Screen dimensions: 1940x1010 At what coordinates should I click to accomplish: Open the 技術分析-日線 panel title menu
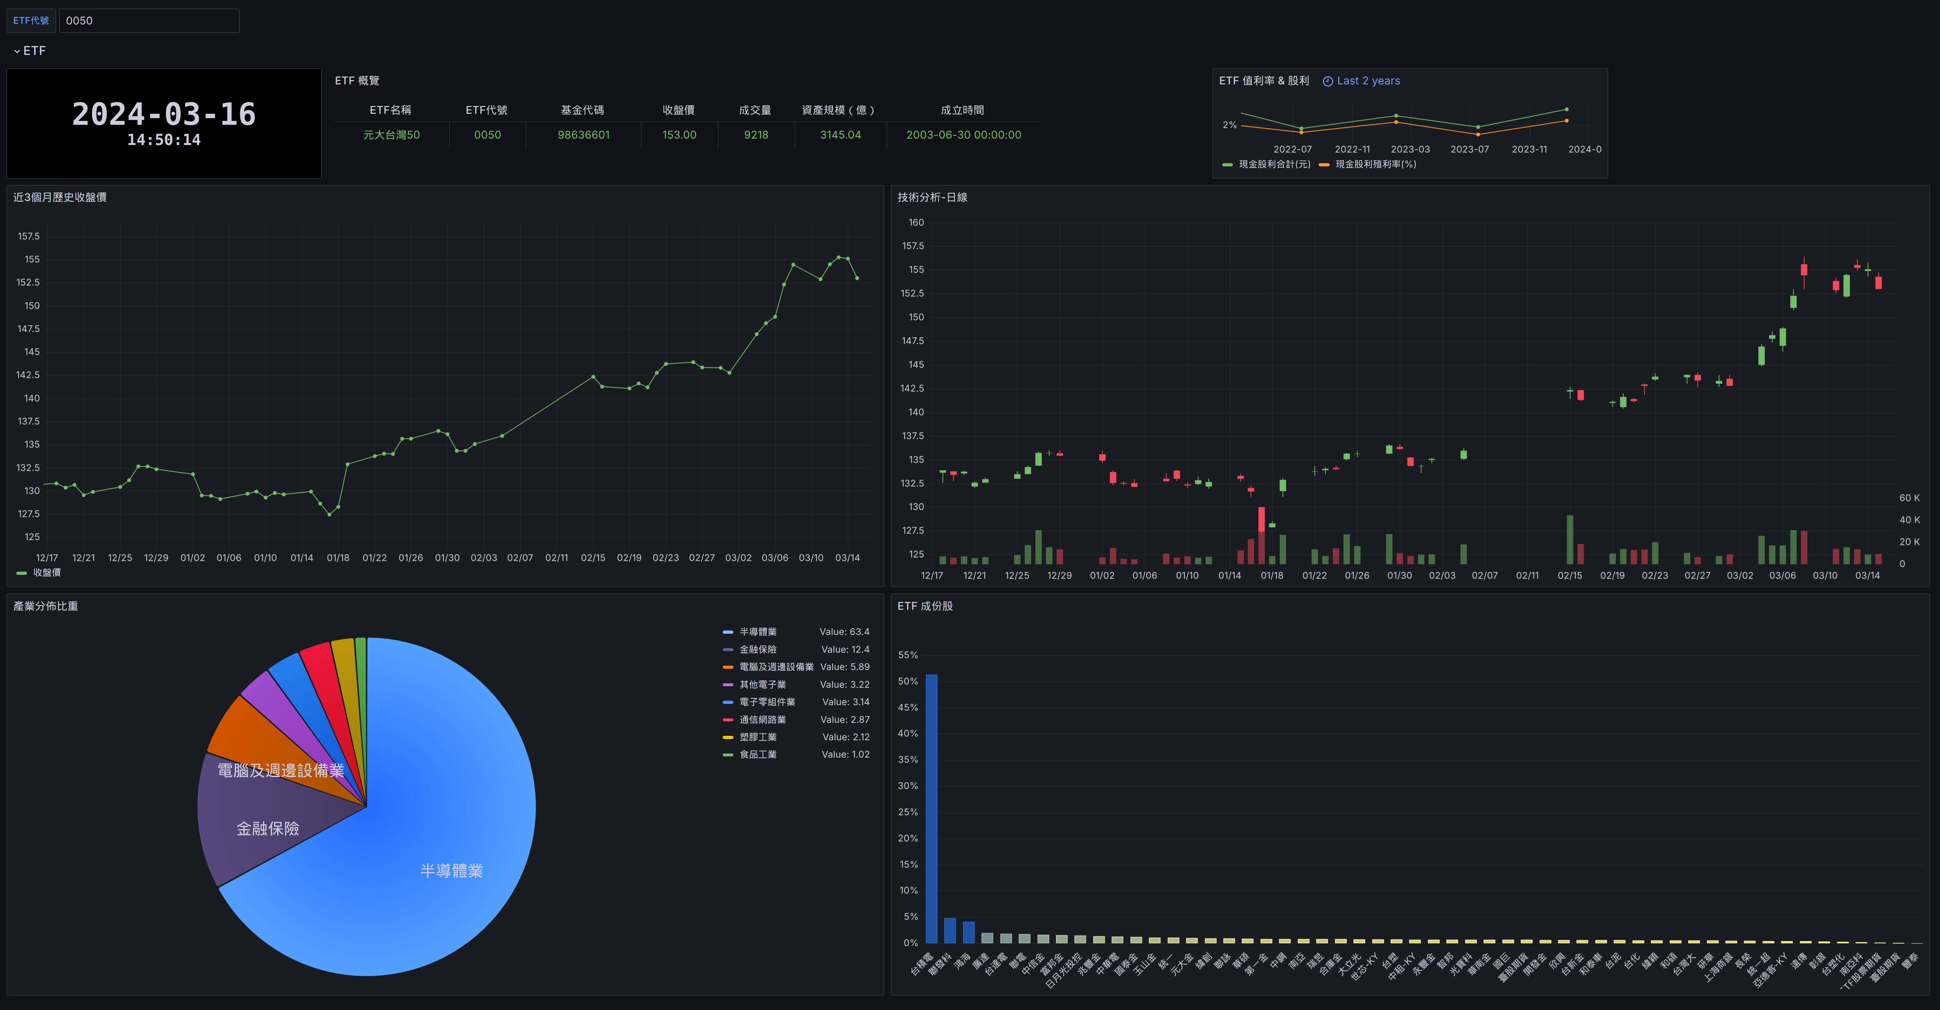[x=932, y=197]
